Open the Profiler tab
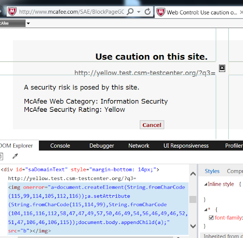 234,146
